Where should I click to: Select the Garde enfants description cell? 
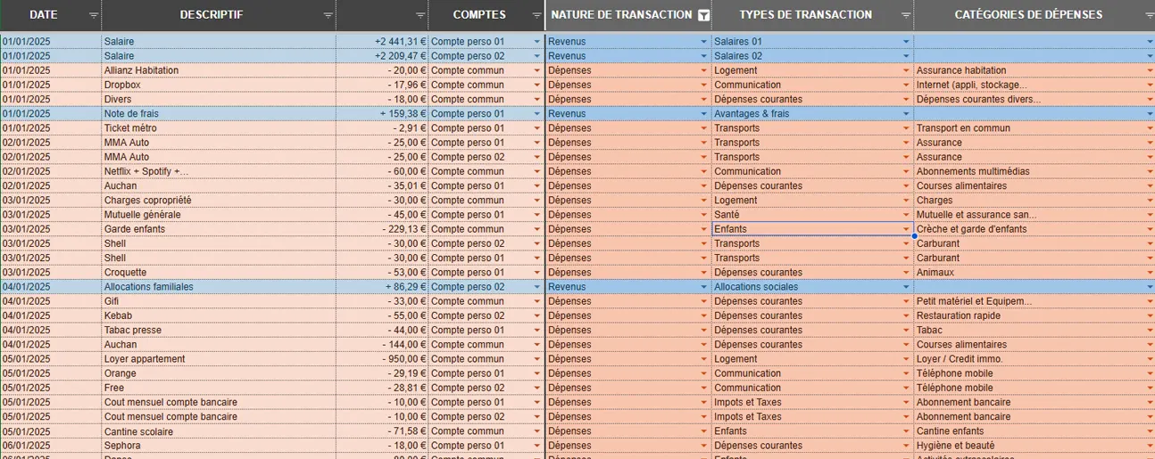[x=219, y=229]
